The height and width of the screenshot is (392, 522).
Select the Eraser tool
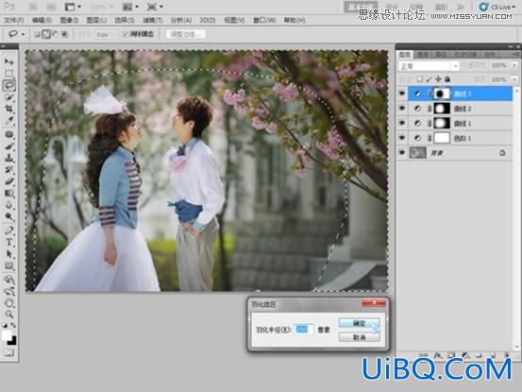click(x=9, y=181)
